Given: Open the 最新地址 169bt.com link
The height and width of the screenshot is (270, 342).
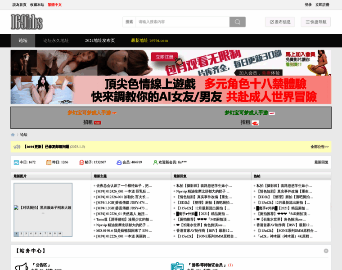Looking at the screenshot, I should (149, 40).
